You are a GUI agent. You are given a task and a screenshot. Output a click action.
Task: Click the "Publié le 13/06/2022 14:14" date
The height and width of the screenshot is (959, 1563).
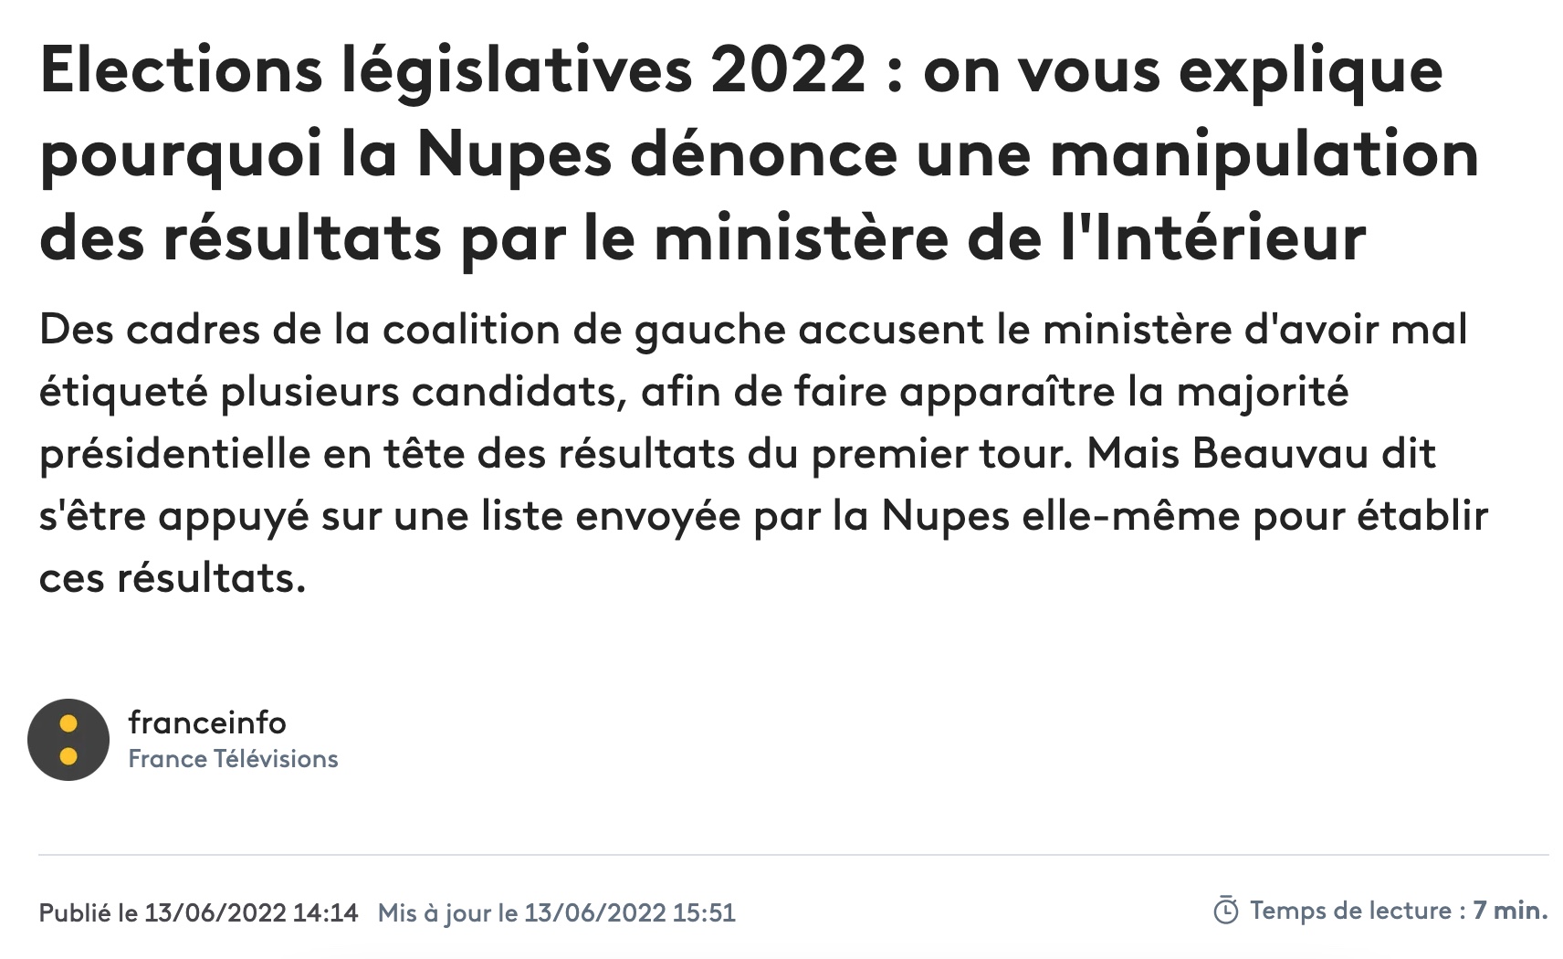coord(198,912)
